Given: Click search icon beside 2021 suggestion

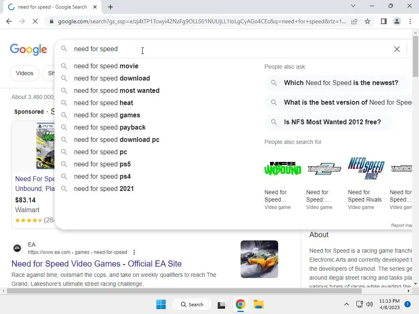Looking at the screenshot, I should 64,189.
